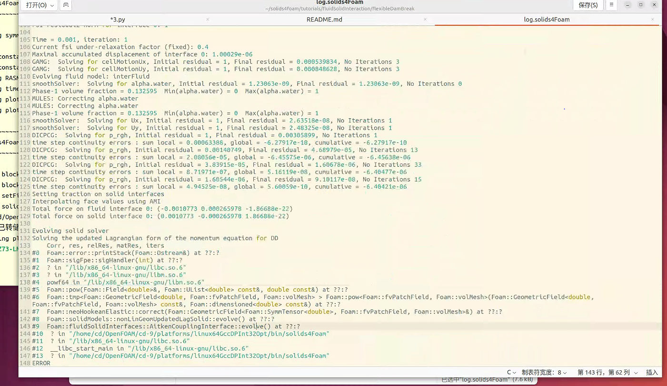Switch to the README.md tab

[x=324, y=20]
